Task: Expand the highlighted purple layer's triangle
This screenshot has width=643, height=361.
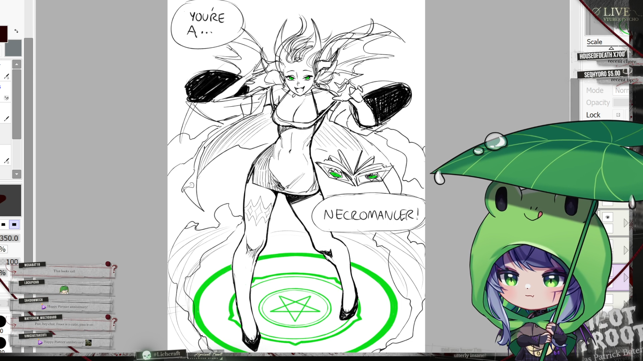Action: tap(626, 277)
